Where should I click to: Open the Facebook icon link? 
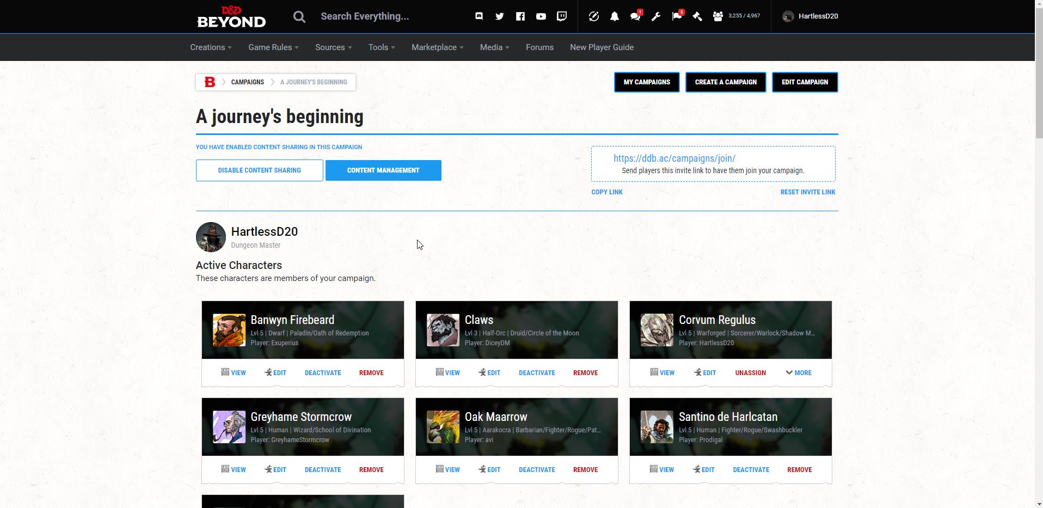click(520, 16)
